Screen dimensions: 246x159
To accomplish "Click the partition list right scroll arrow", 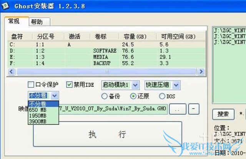I will pyautogui.click(x=201, y=72).
